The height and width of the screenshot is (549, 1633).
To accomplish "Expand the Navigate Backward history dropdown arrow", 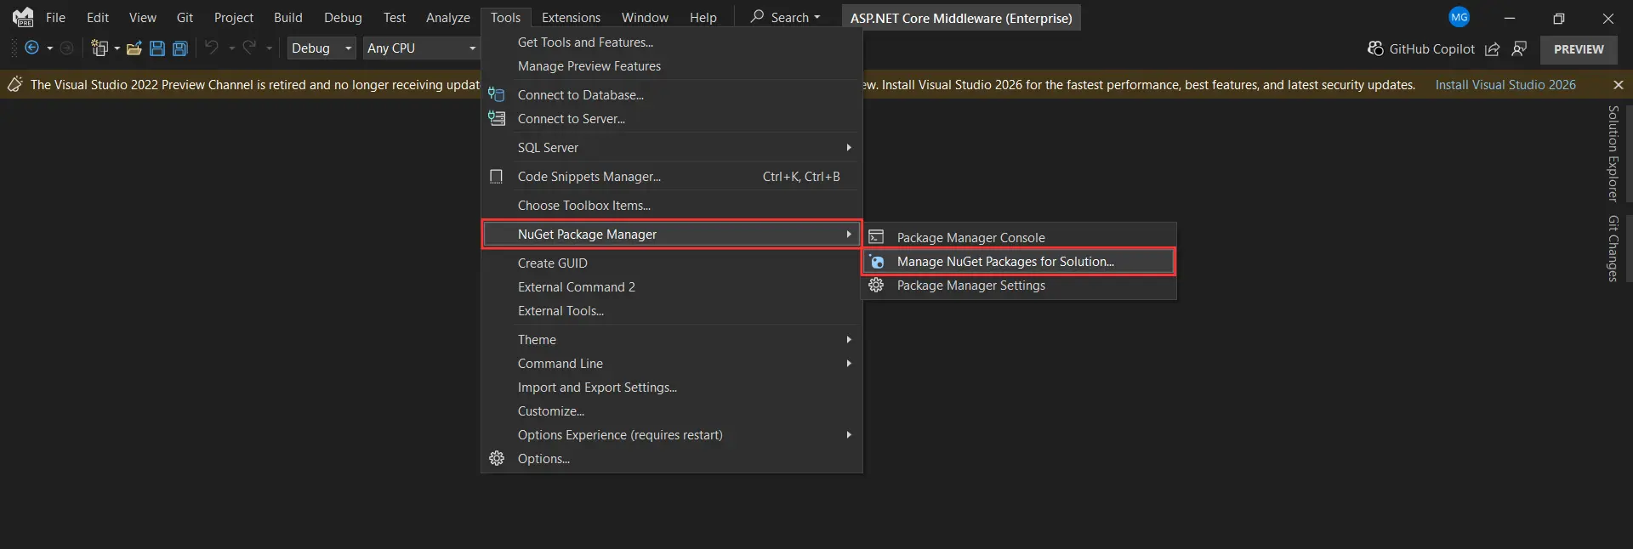I will pos(49,48).
